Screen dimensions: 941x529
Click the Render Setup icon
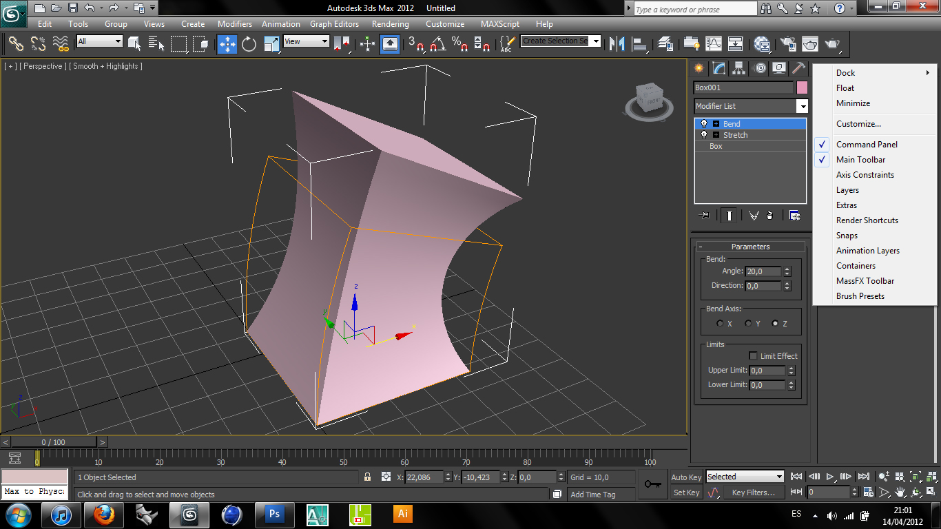coord(787,44)
